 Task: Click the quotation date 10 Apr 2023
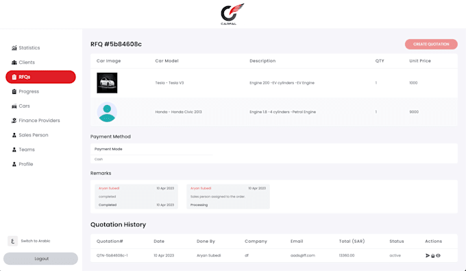click(164, 255)
